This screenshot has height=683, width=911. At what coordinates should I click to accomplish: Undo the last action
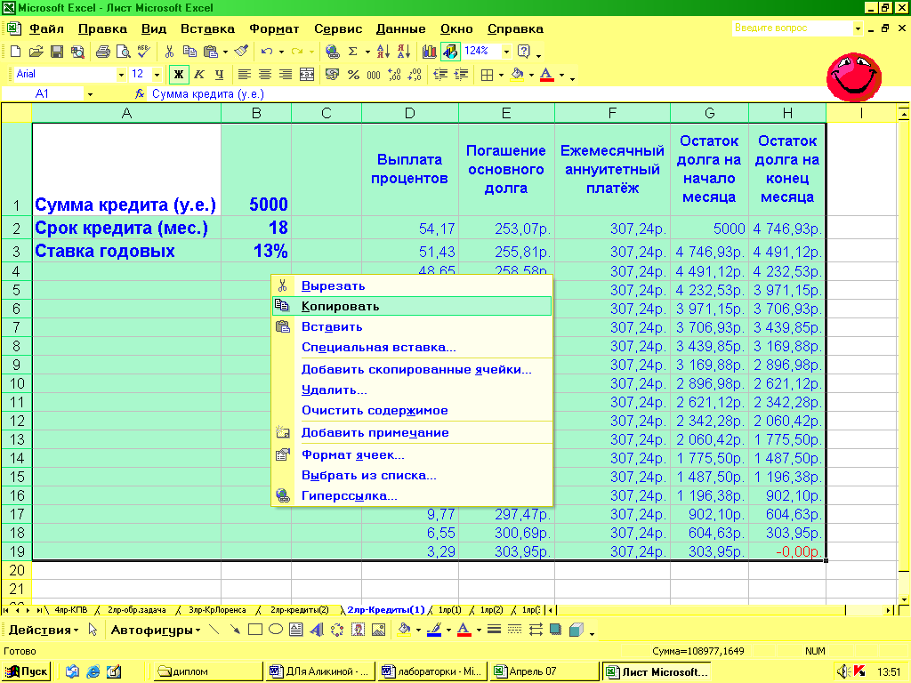[x=267, y=52]
